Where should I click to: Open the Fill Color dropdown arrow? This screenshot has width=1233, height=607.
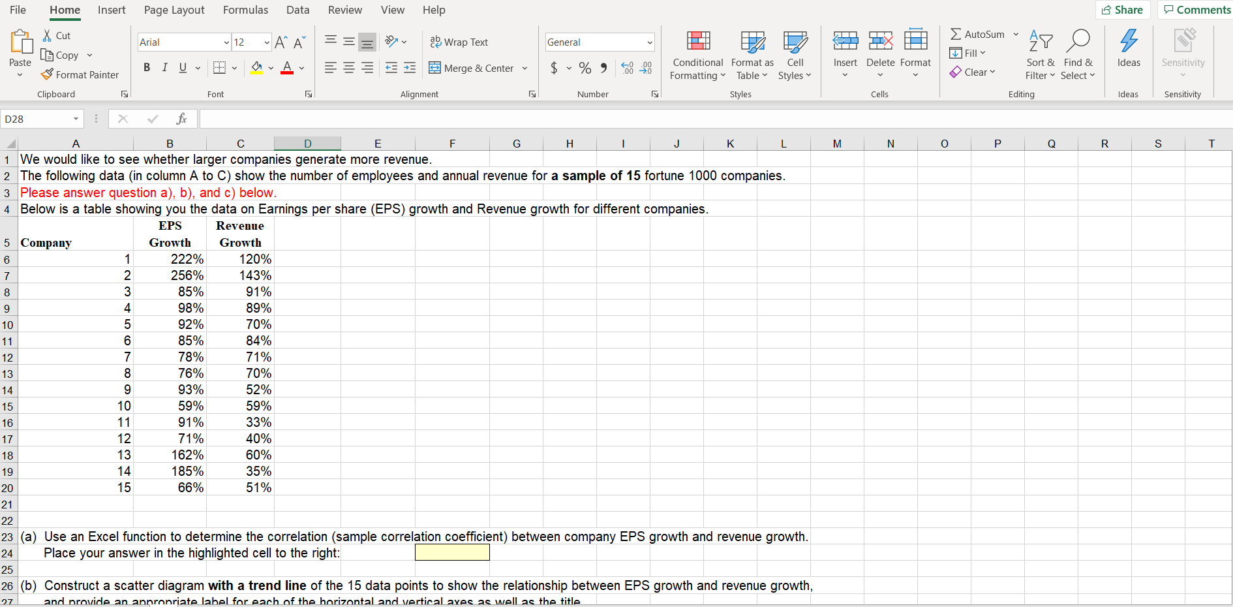point(270,68)
